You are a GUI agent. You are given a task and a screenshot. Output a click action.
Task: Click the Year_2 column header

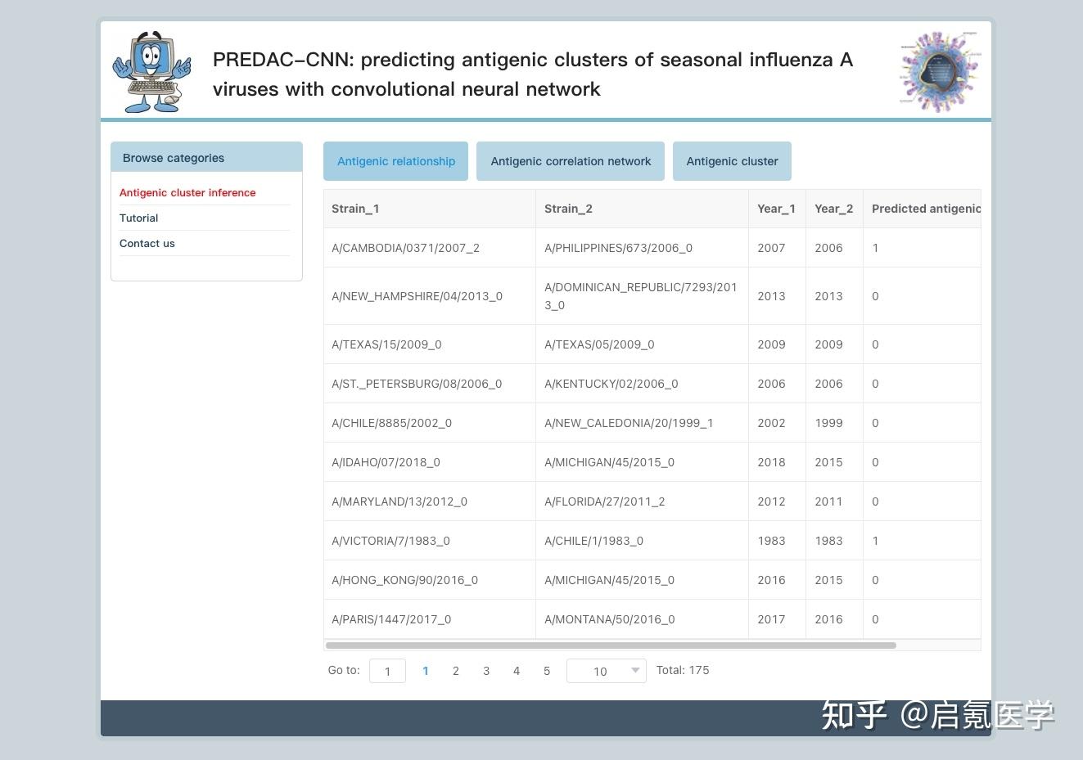[x=833, y=209]
